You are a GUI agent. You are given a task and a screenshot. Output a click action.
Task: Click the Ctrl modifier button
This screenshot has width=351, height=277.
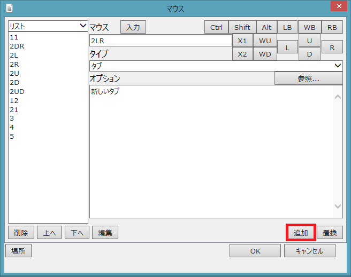216,27
